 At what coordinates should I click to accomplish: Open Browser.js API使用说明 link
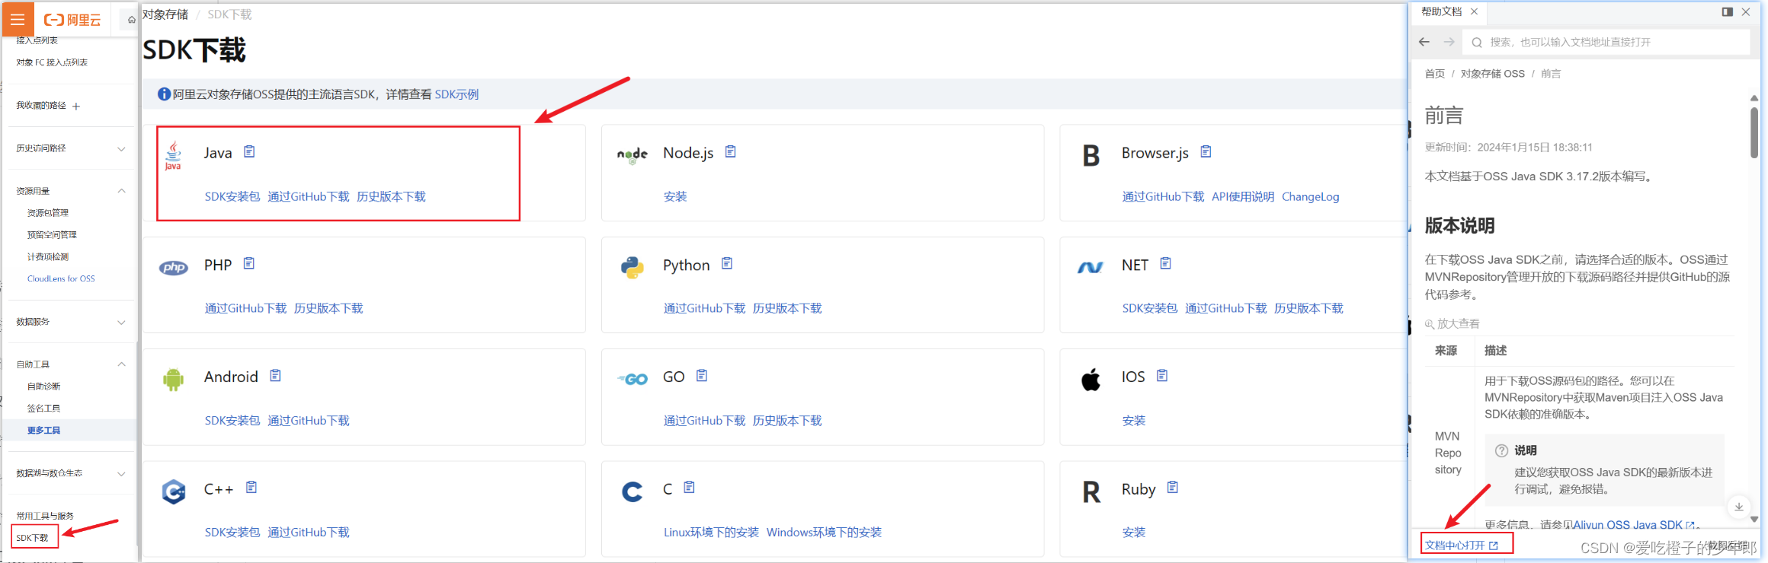1243,196
